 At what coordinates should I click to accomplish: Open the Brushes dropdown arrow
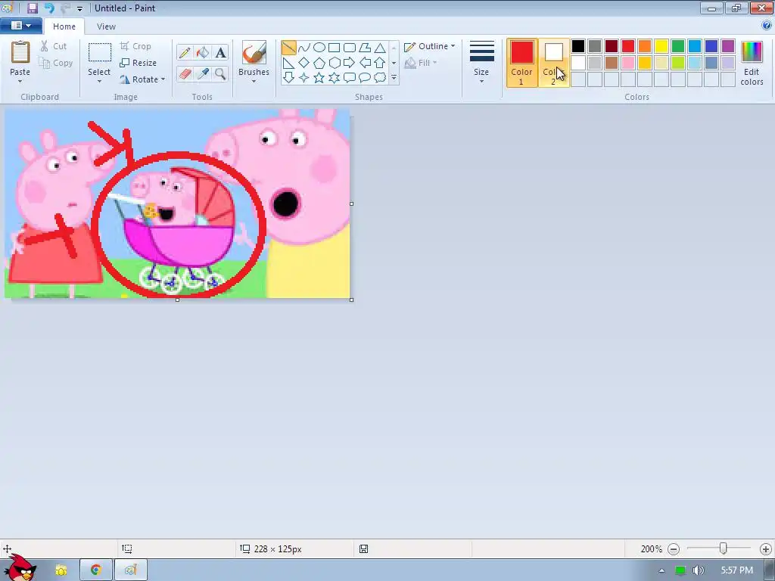(254, 82)
